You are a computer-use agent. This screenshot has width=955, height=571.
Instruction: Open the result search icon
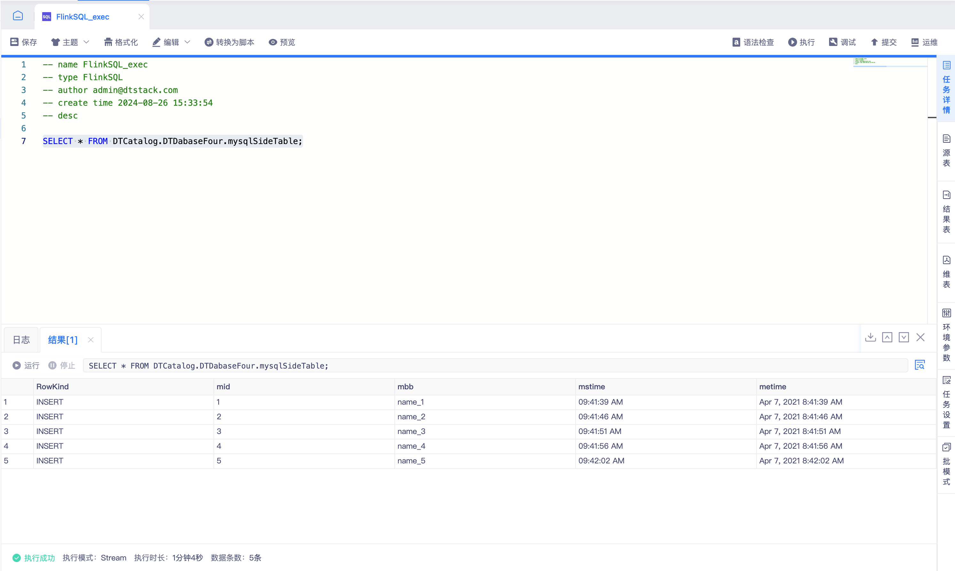(x=920, y=365)
